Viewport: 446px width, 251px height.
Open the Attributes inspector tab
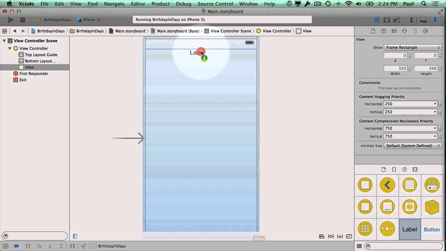(405, 31)
